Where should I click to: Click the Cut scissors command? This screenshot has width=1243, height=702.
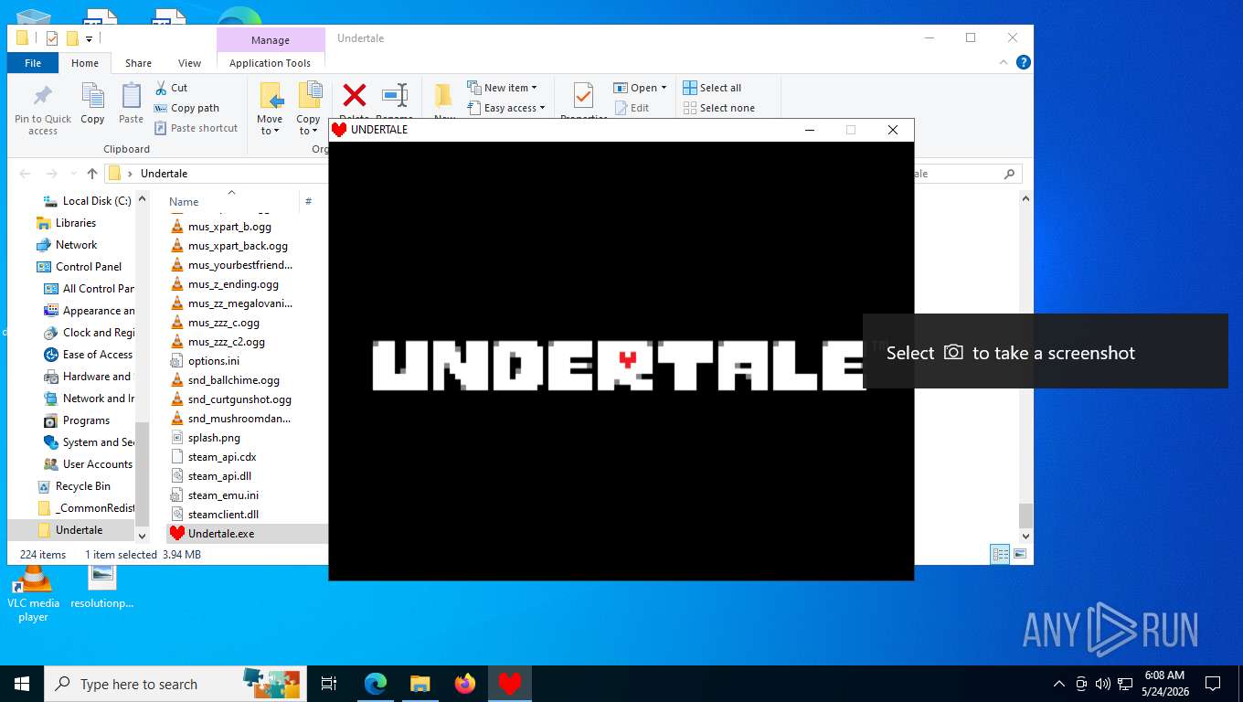(170, 88)
